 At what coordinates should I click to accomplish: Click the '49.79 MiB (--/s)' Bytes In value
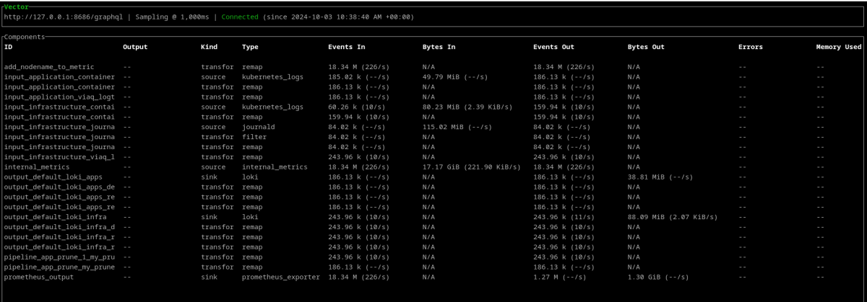457,76
